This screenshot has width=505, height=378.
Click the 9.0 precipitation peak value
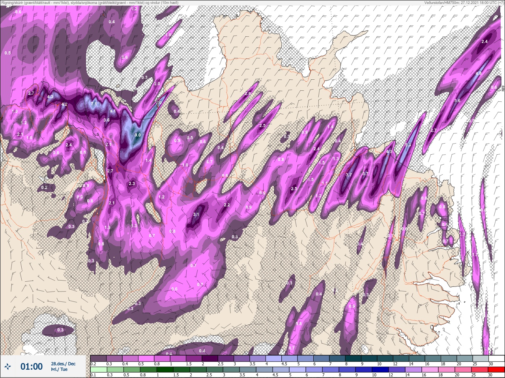pyautogui.click(x=138, y=135)
